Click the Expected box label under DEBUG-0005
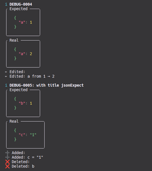Viewport: 152px width, 171px height. click(19, 90)
